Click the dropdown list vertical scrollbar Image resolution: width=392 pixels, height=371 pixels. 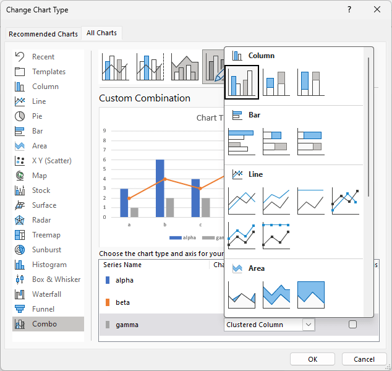(369, 127)
